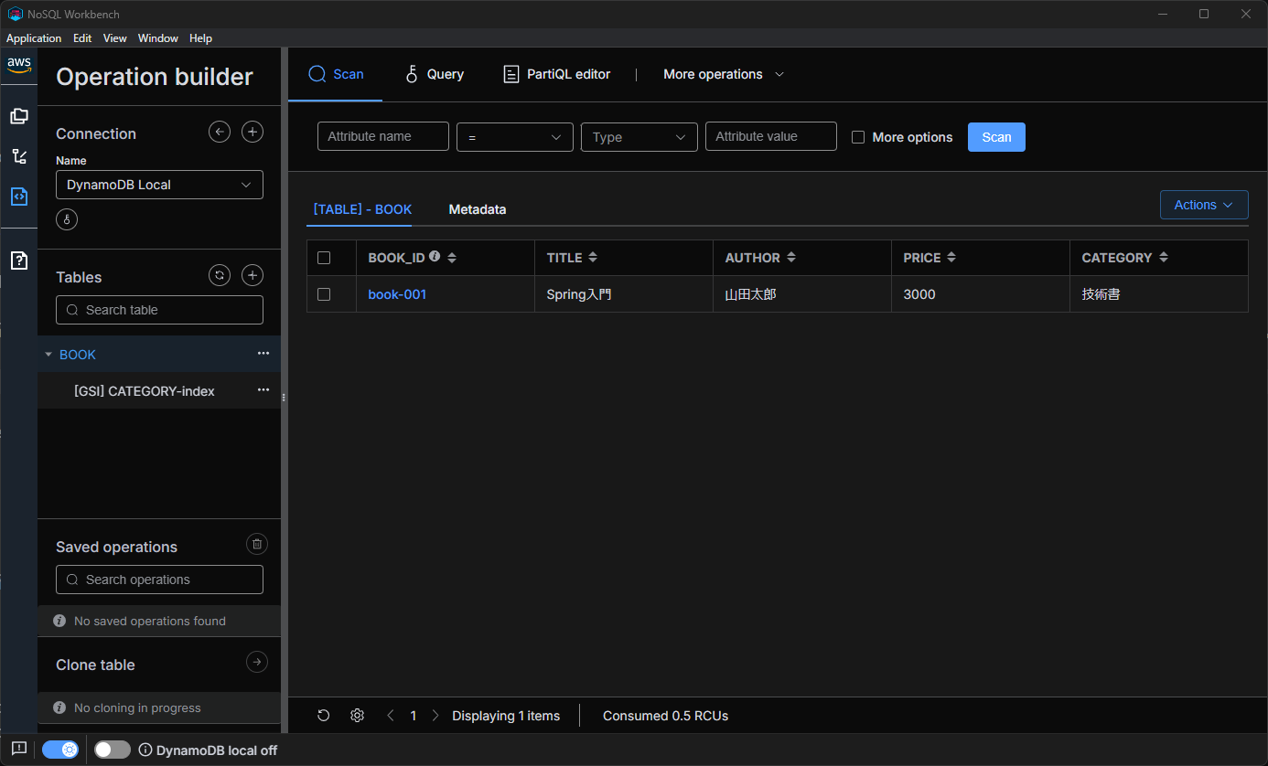Refresh the tables list
Image resolution: width=1268 pixels, height=766 pixels.
(220, 275)
